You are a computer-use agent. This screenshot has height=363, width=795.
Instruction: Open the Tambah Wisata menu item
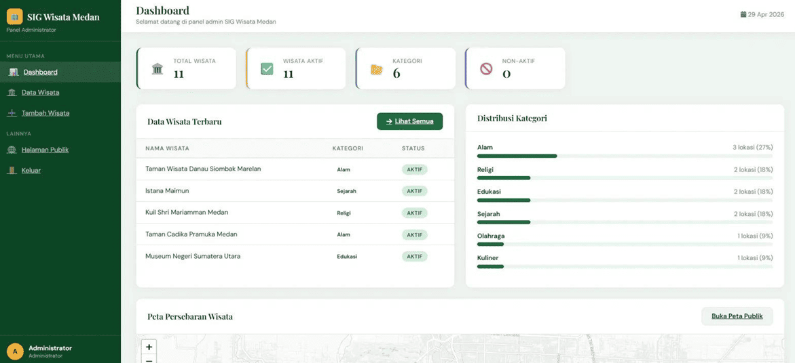click(60, 113)
